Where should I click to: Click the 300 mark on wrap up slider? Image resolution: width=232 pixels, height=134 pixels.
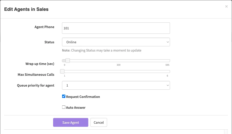coord(119,65)
